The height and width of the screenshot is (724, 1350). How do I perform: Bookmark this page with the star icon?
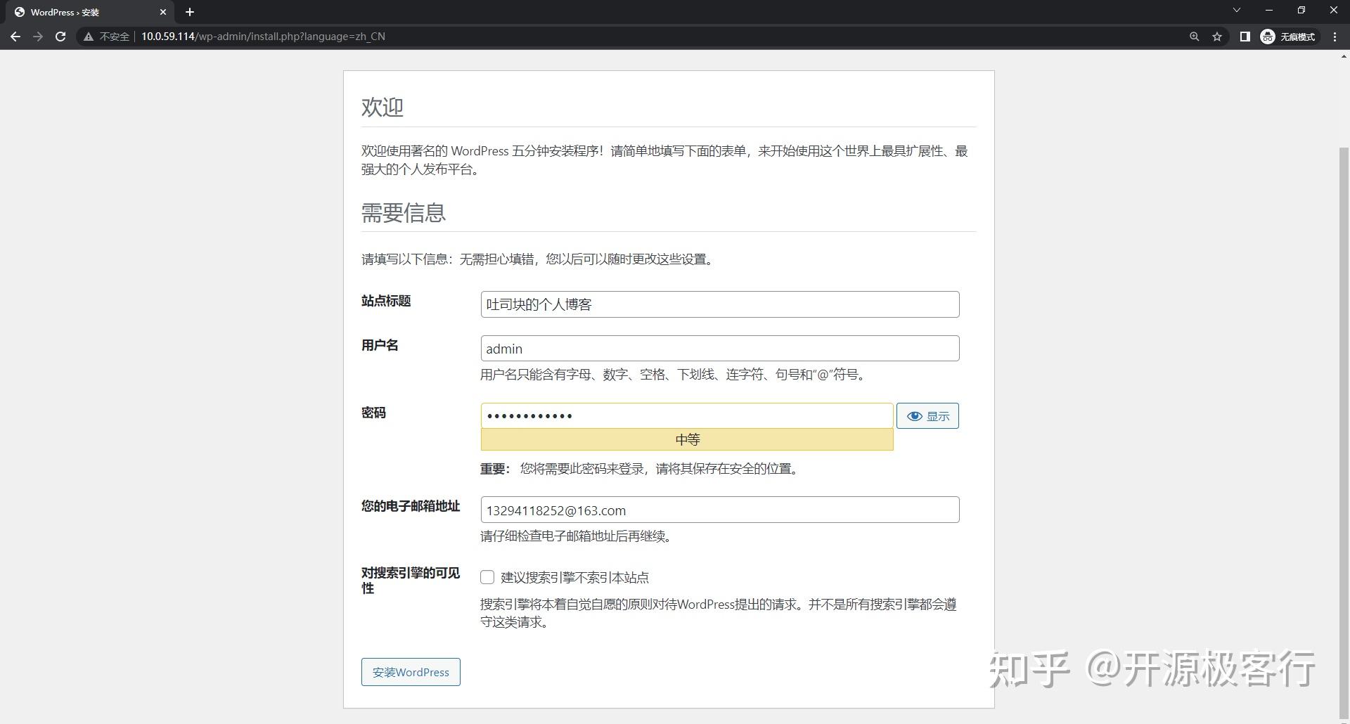(1217, 36)
